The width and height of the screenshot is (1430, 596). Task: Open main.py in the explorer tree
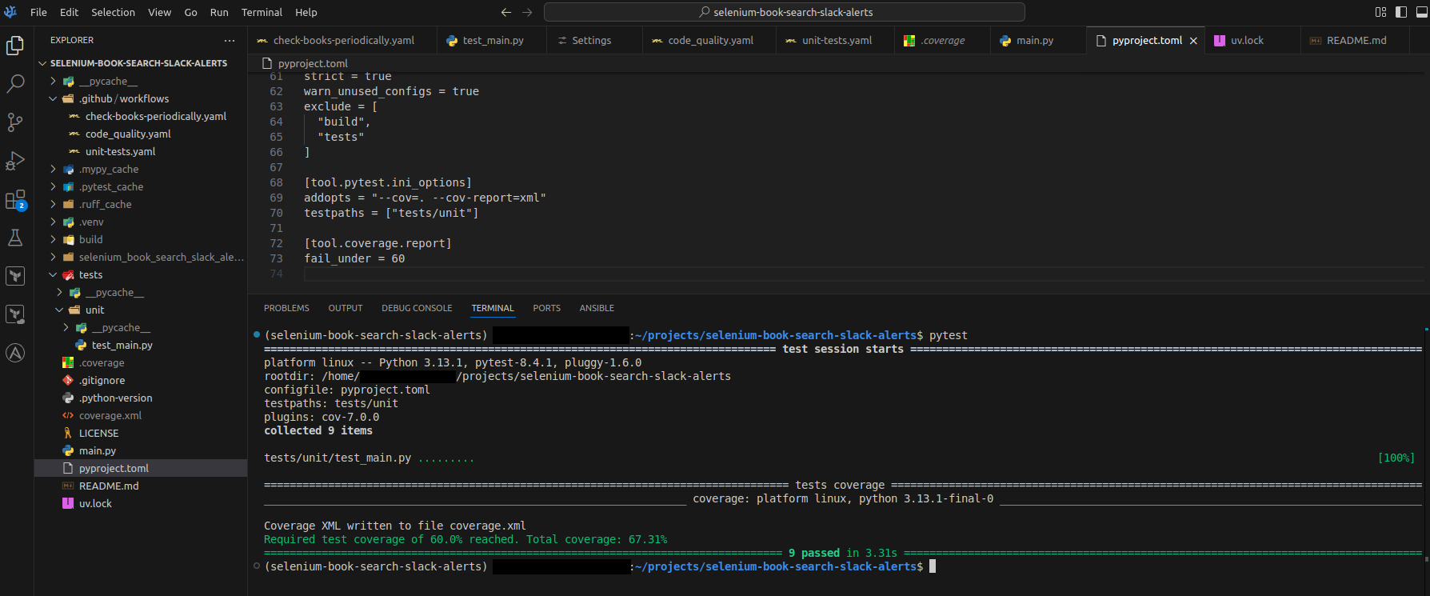98,451
